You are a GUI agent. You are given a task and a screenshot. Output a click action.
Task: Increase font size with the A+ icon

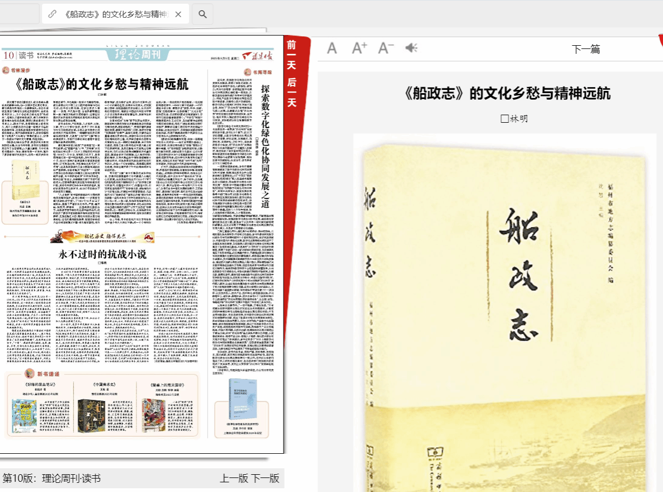point(360,48)
